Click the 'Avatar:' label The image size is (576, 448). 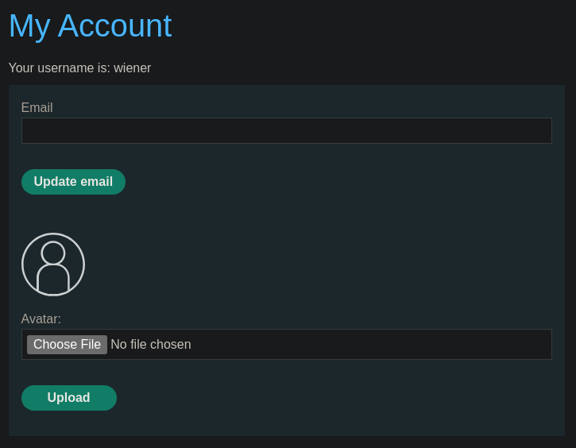click(x=41, y=319)
